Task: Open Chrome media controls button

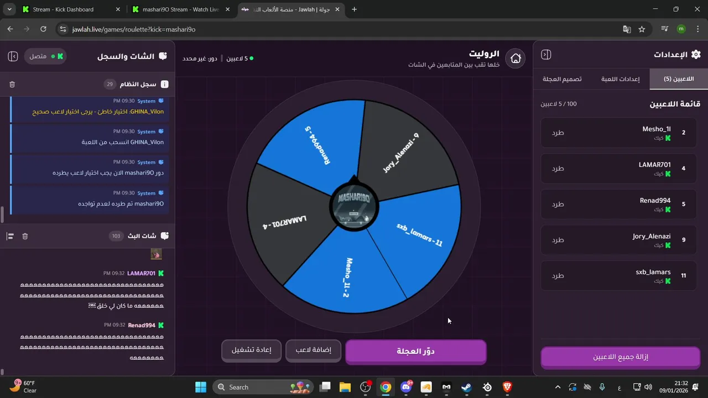Action: [x=665, y=29]
